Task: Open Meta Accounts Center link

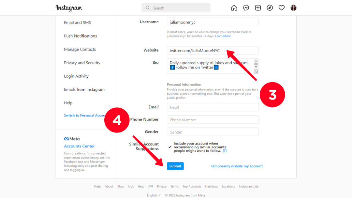Action: [79, 146]
